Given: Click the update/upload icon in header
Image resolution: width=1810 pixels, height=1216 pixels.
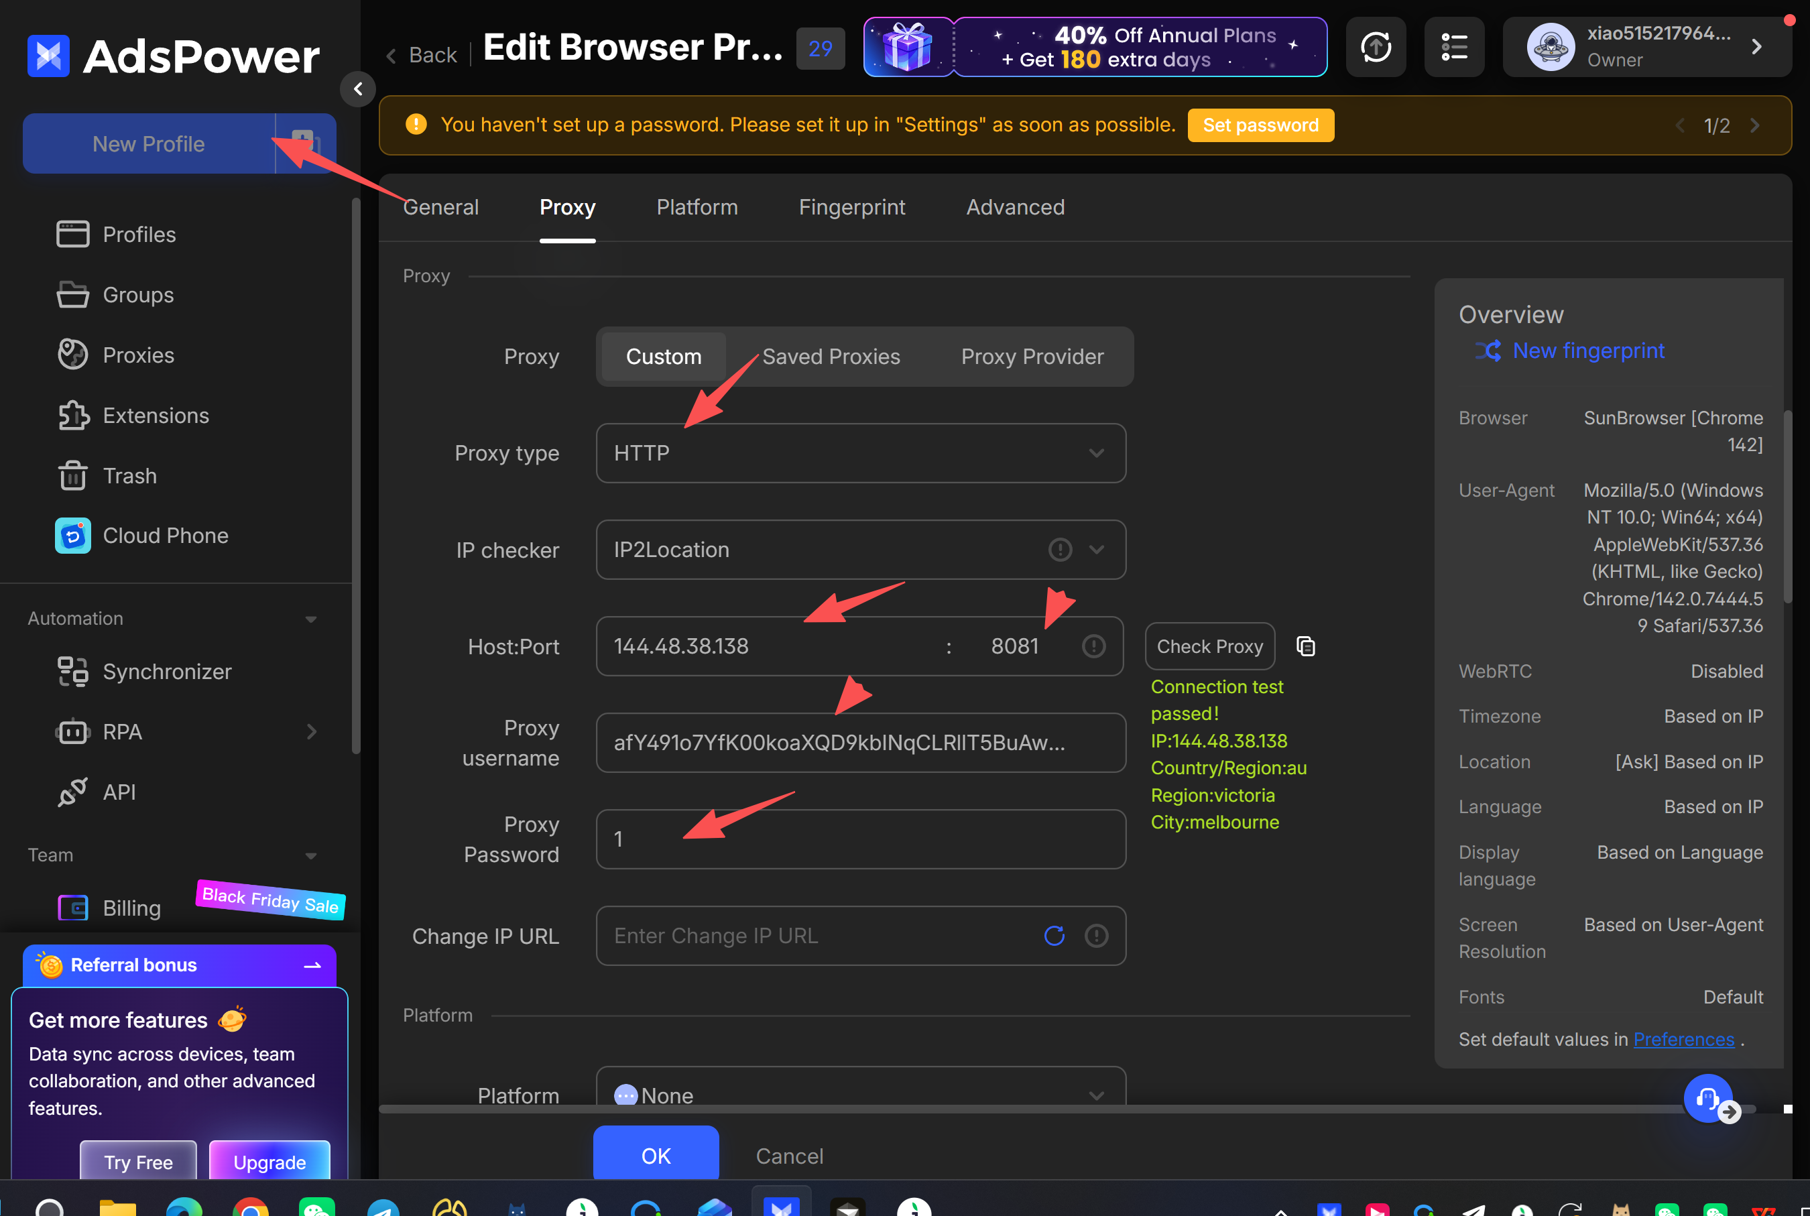Looking at the screenshot, I should 1375,48.
